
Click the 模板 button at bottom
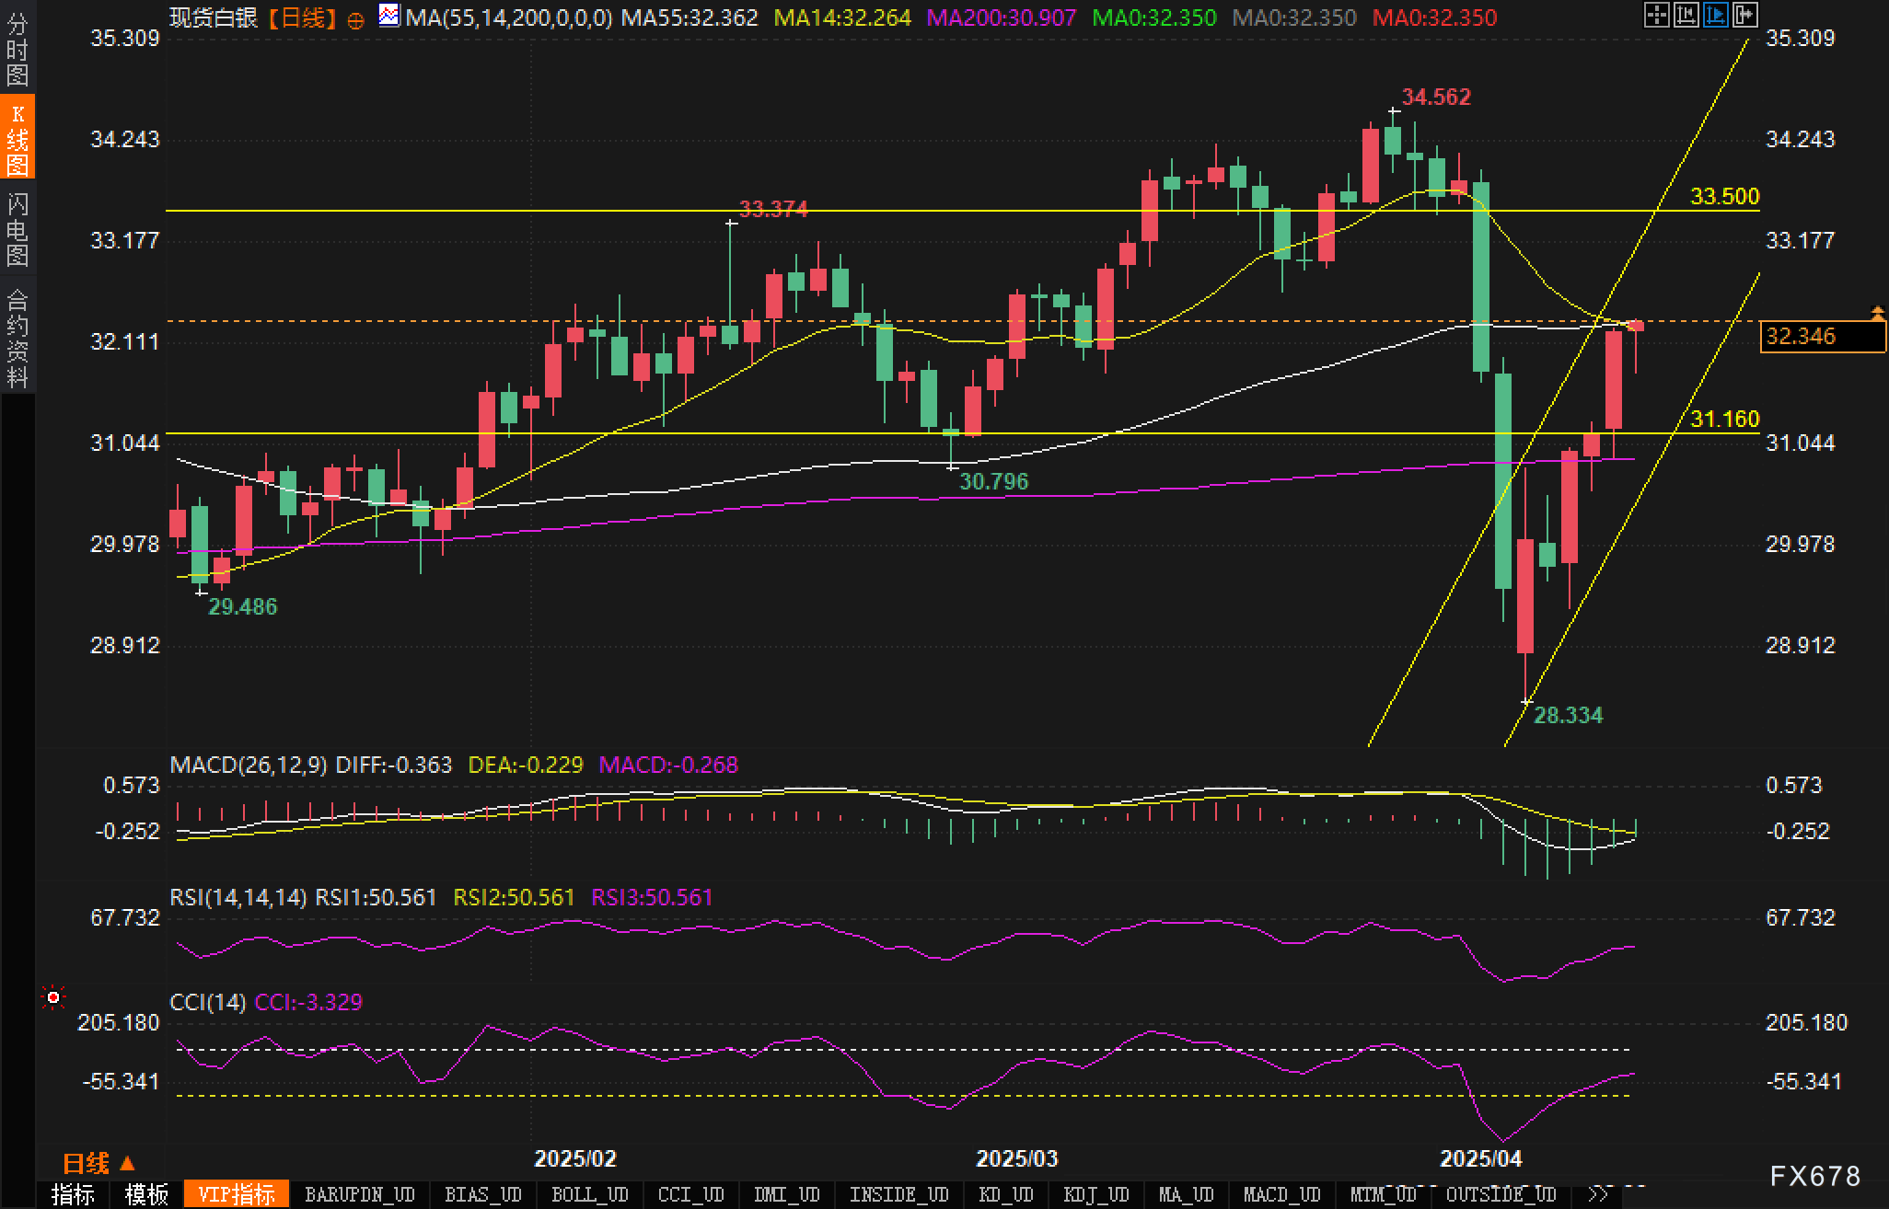tap(146, 1194)
